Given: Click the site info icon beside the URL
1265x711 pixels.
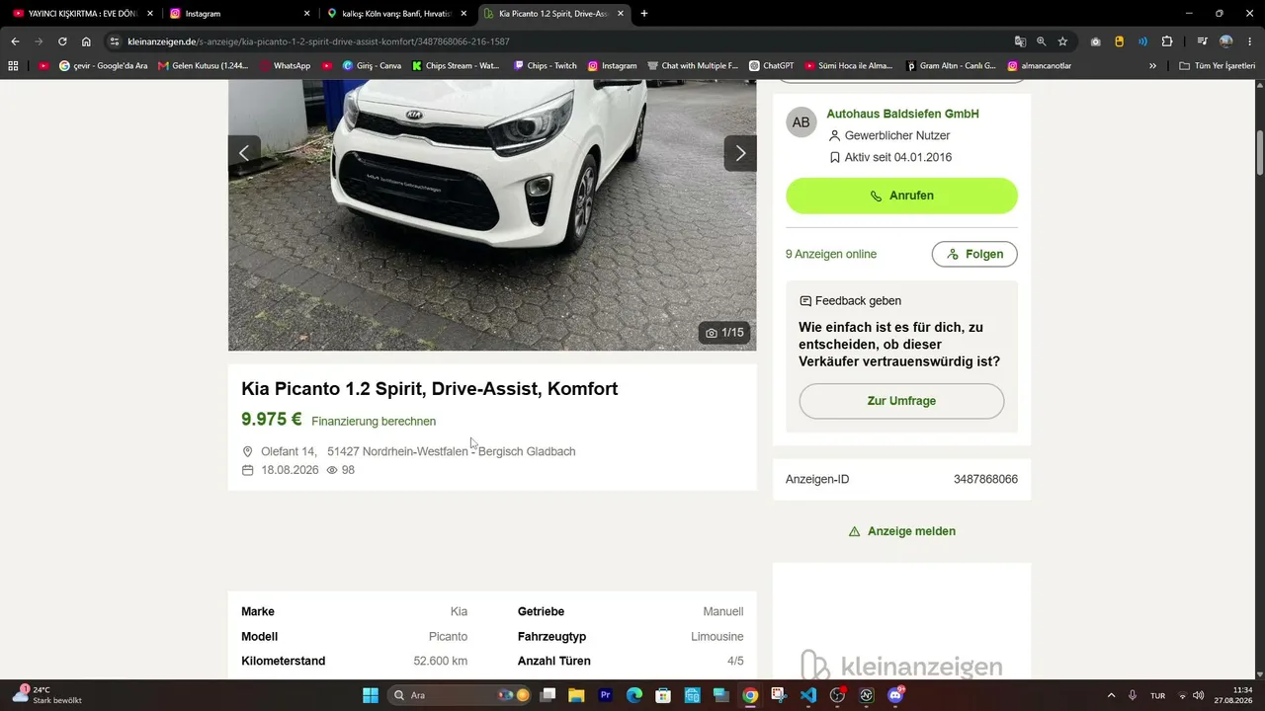Looking at the screenshot, I should pos(115,41).
